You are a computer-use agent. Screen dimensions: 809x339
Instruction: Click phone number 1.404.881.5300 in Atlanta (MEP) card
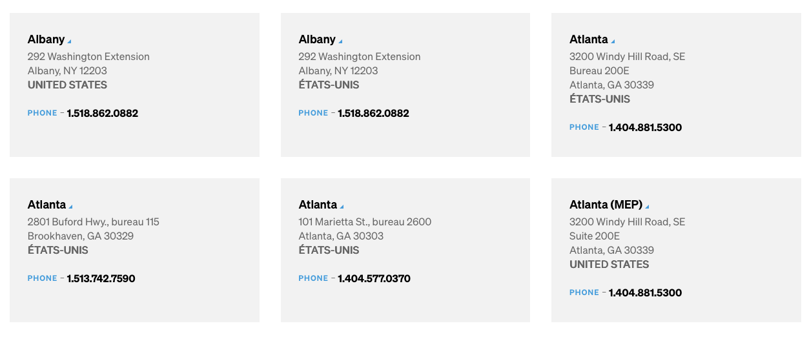click(x=645, y=293)
